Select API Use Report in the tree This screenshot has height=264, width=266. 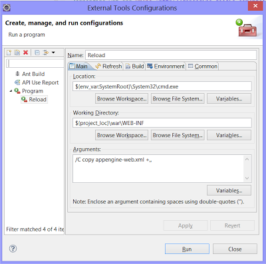(40, 82)
